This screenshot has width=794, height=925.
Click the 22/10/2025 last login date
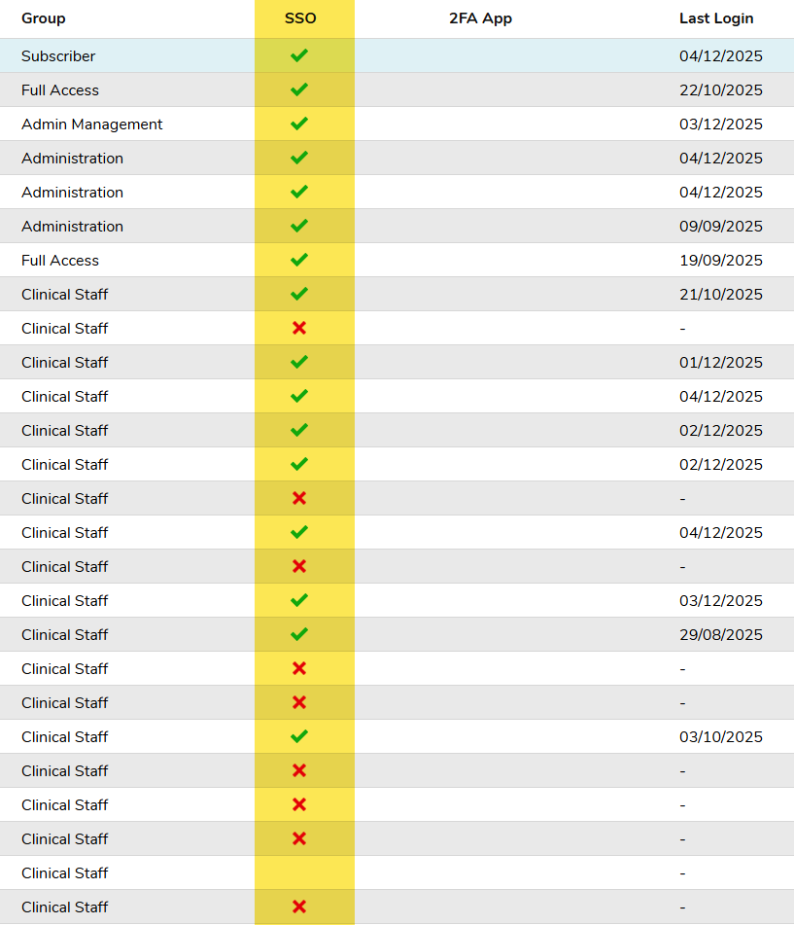click(721, 89)
